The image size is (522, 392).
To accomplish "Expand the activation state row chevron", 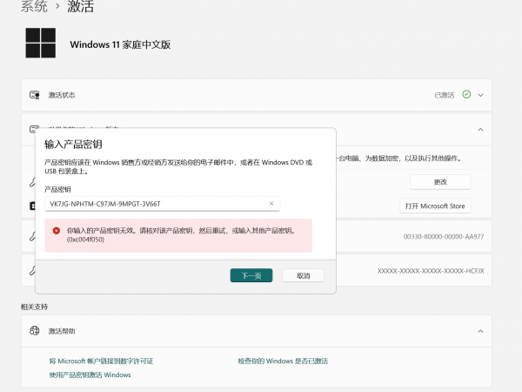I will click(480, 95).
